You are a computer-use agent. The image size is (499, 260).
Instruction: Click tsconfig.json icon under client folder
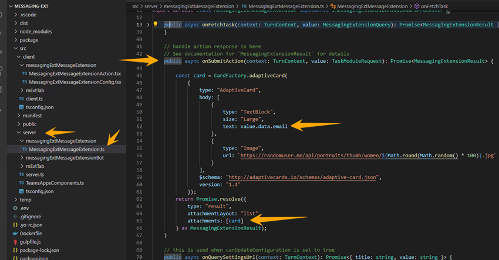pyautogui.click(x=21, y=107)
